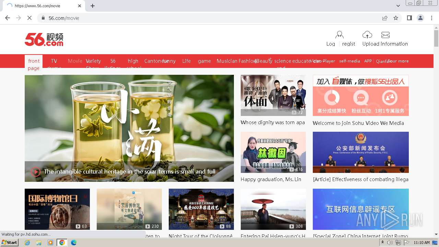Open Chrome profile avatar
The height and width of the screenshot is (247, 439).
coord(420,18)
